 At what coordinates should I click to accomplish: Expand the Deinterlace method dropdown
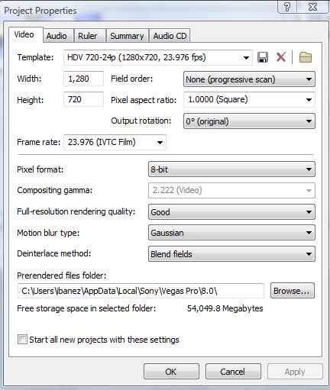231,253
